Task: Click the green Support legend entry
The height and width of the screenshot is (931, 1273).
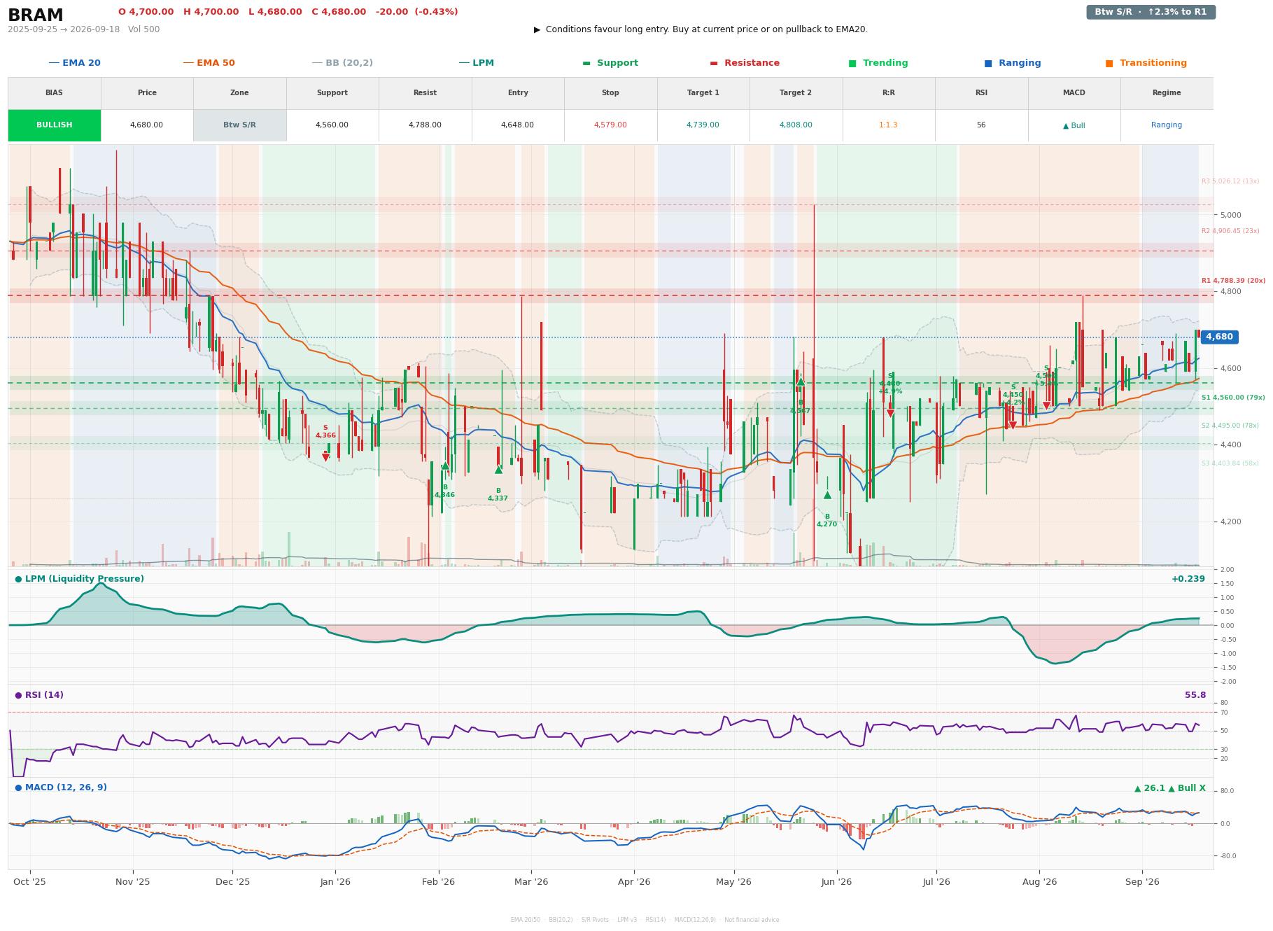Action: tap(610, 63)
